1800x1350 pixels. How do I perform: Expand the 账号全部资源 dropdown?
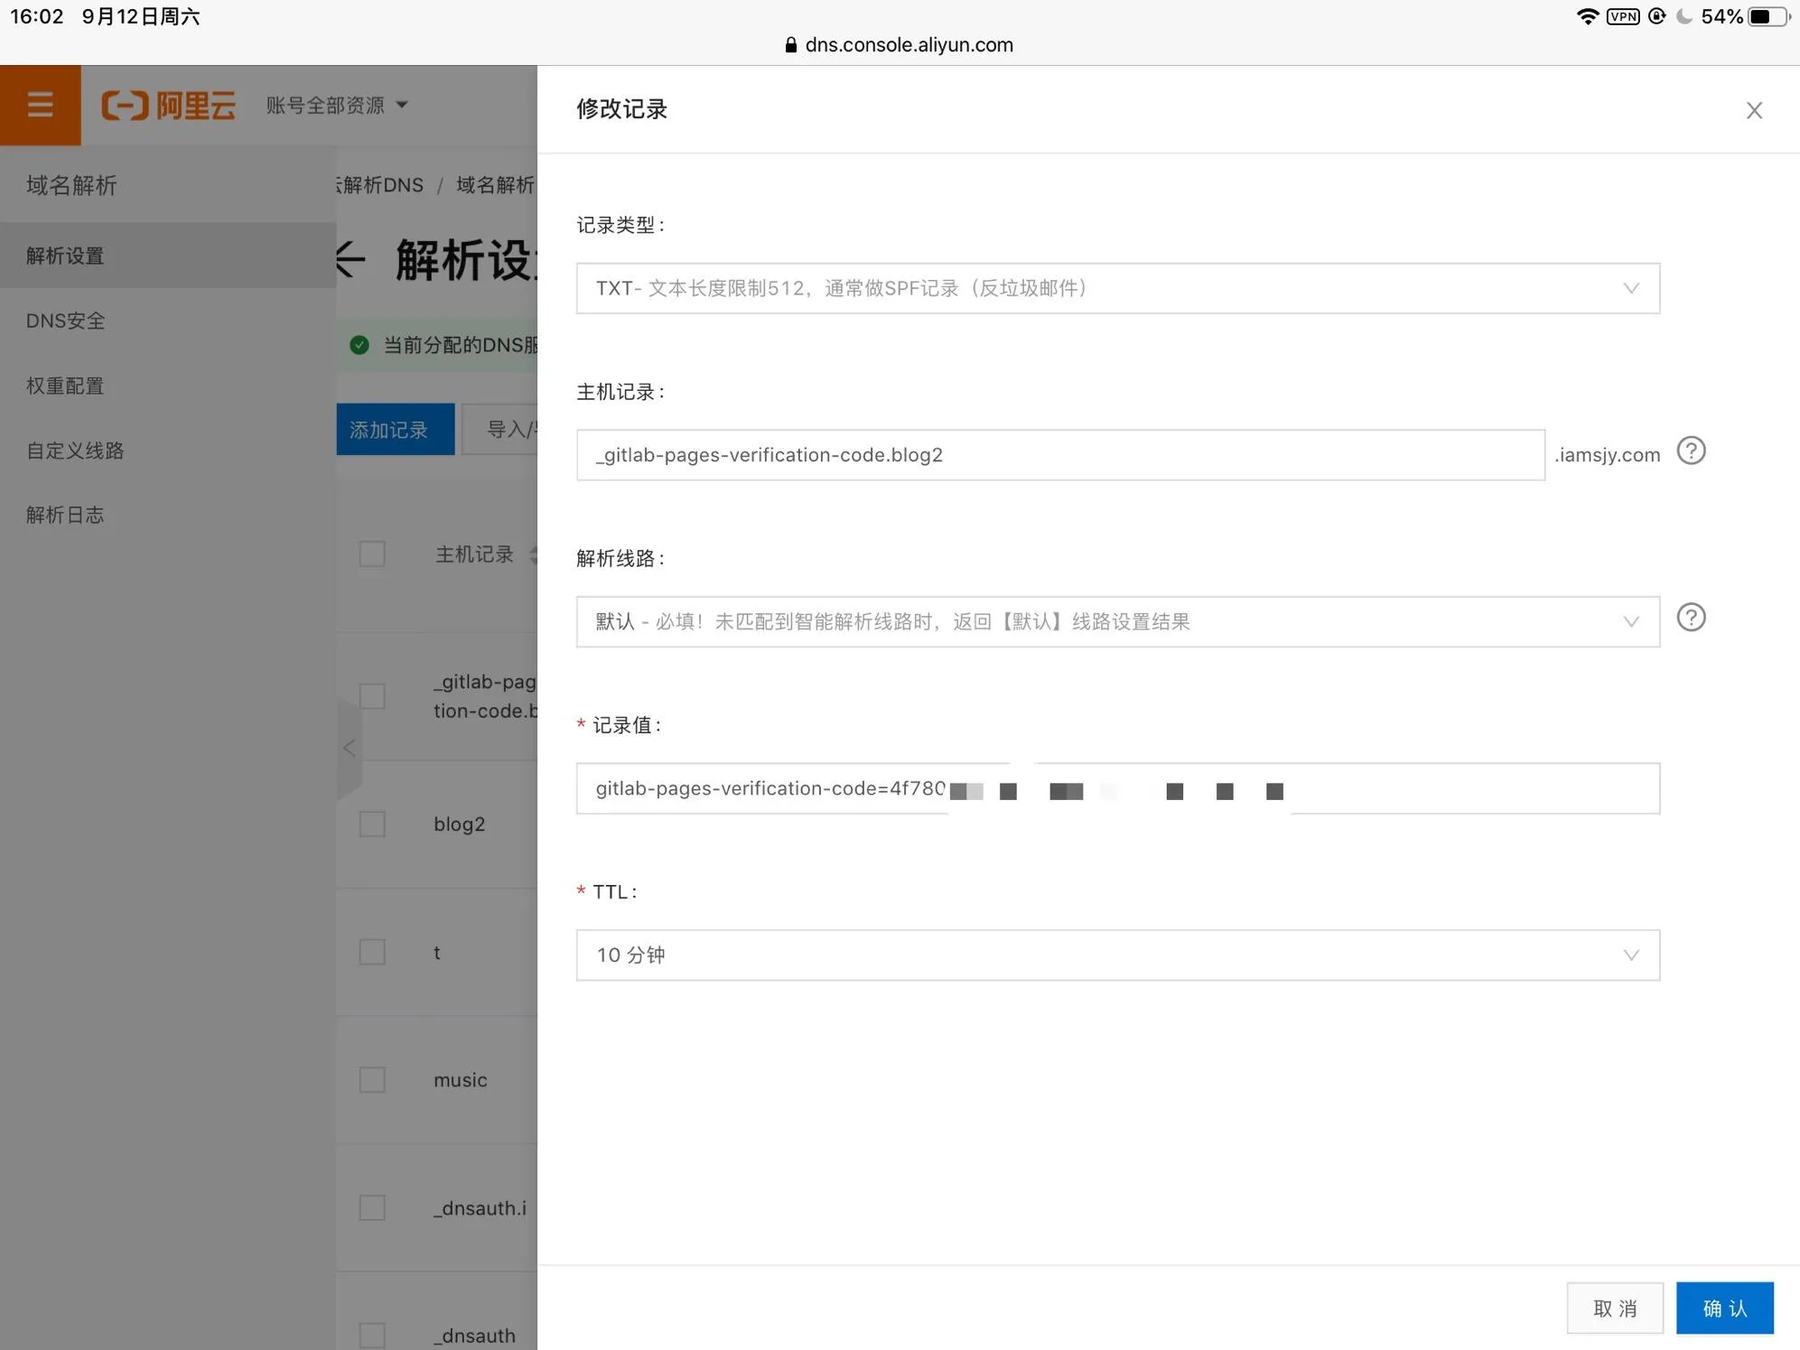(337, 106)
